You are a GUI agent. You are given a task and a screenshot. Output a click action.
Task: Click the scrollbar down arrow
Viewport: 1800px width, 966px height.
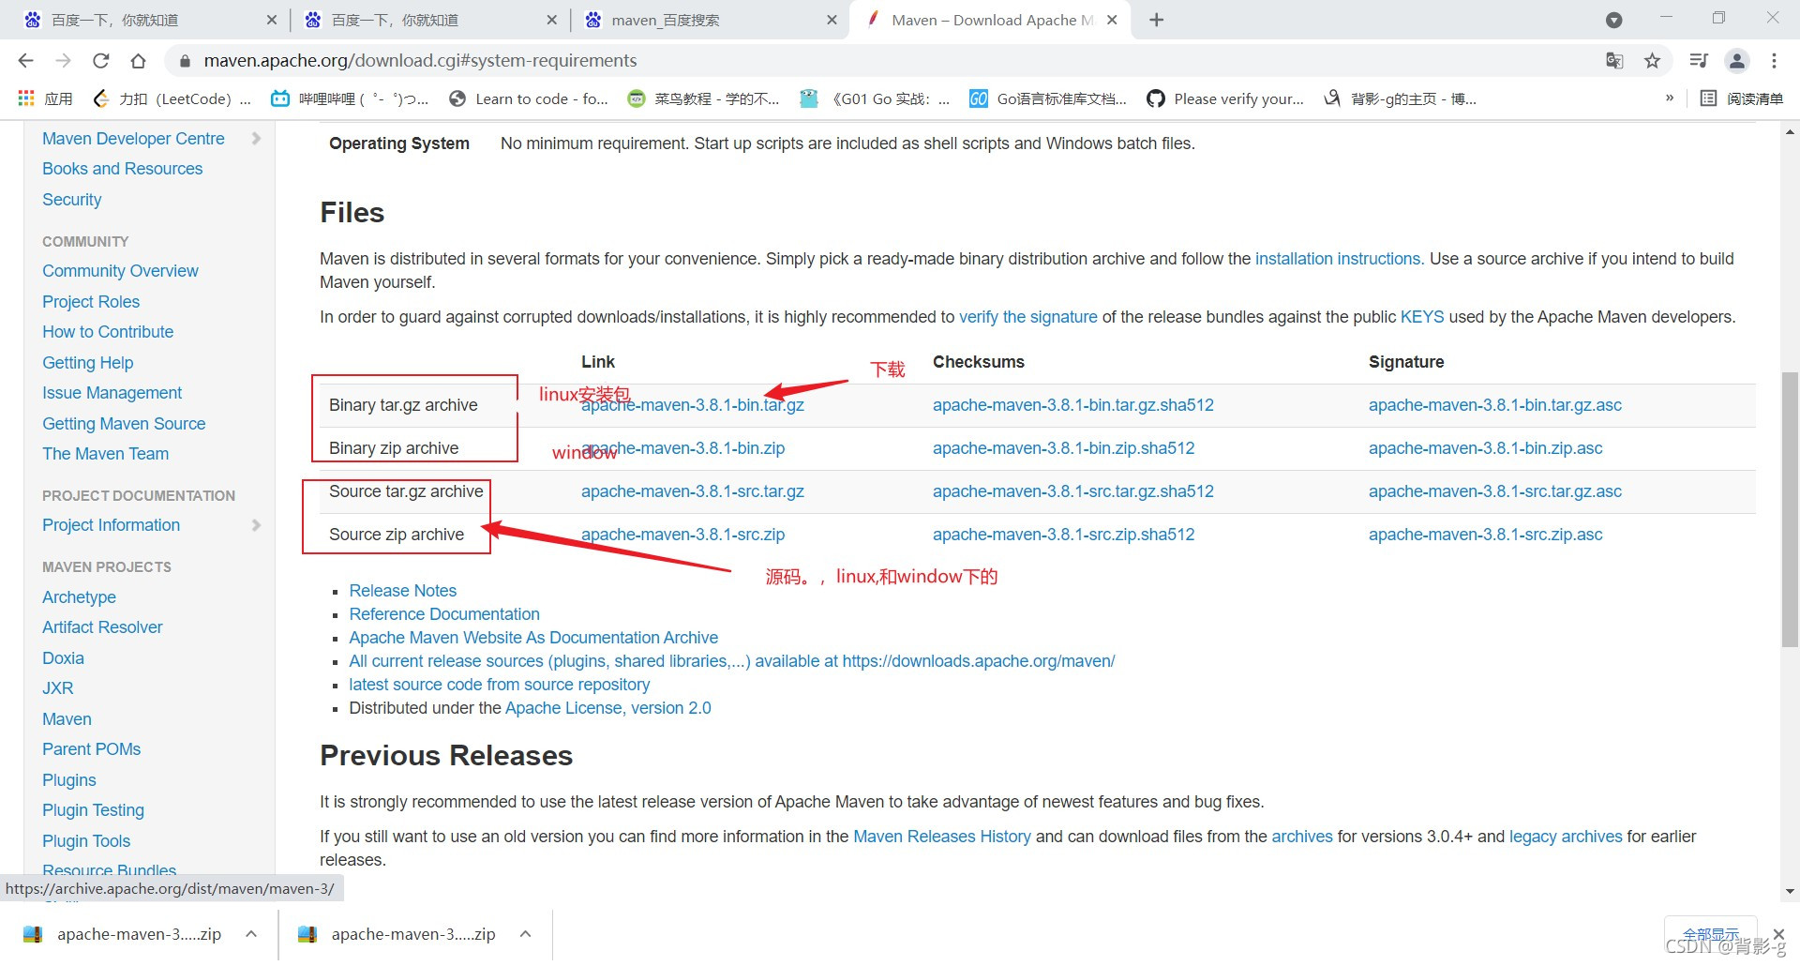[1790, 891]
